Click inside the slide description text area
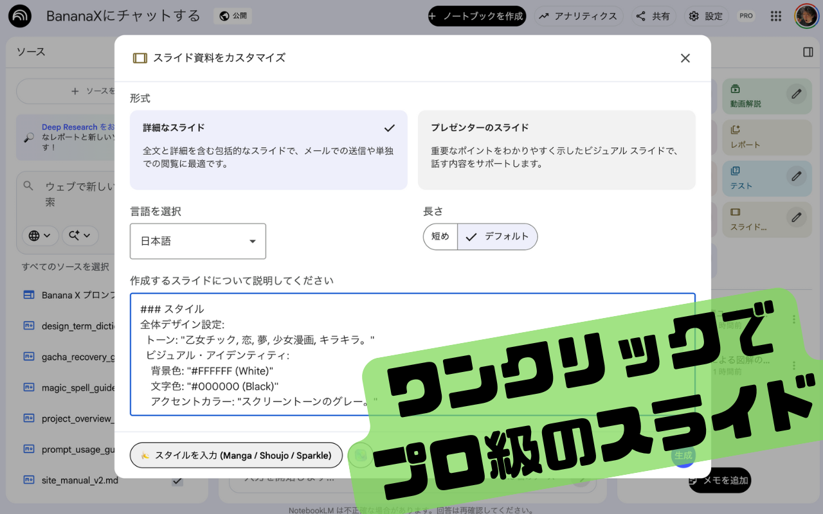Viewport: 823px width, 514px height. (321, 353)
